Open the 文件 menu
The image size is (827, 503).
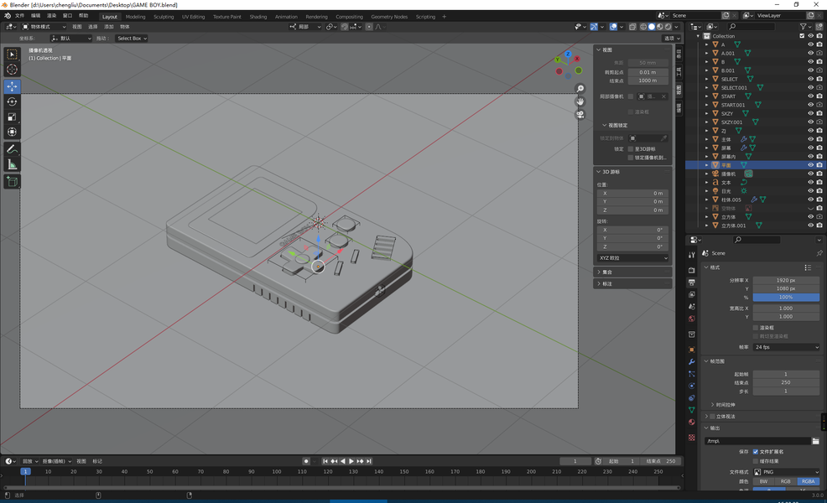click(x=19, y=16)
